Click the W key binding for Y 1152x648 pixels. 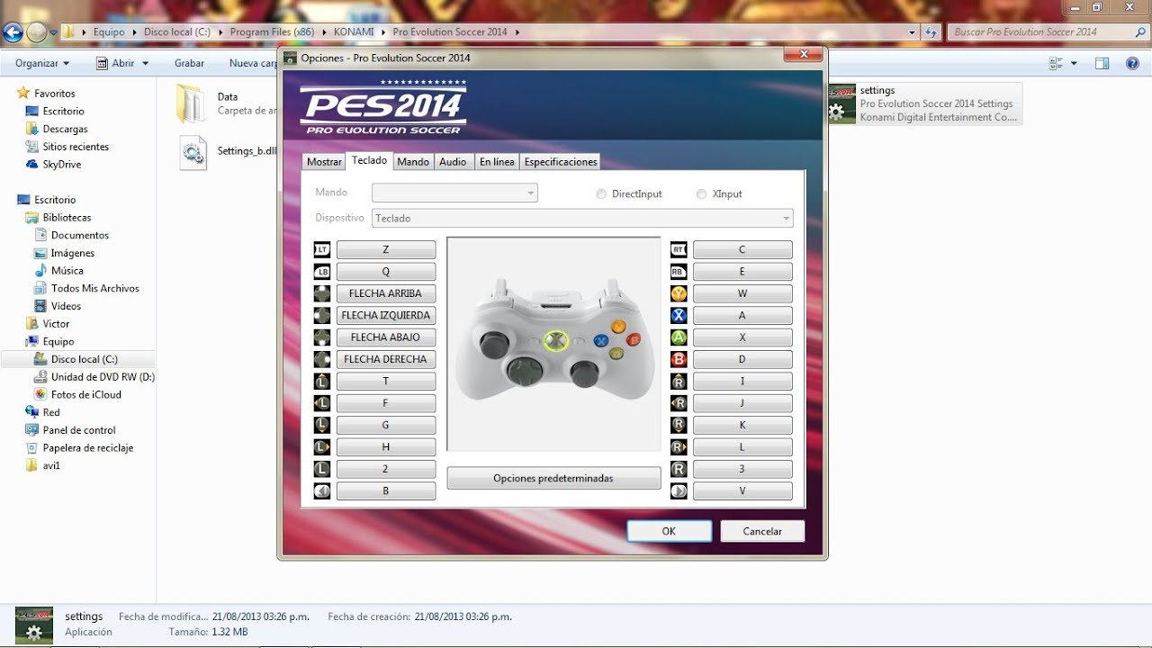(742, 293)
